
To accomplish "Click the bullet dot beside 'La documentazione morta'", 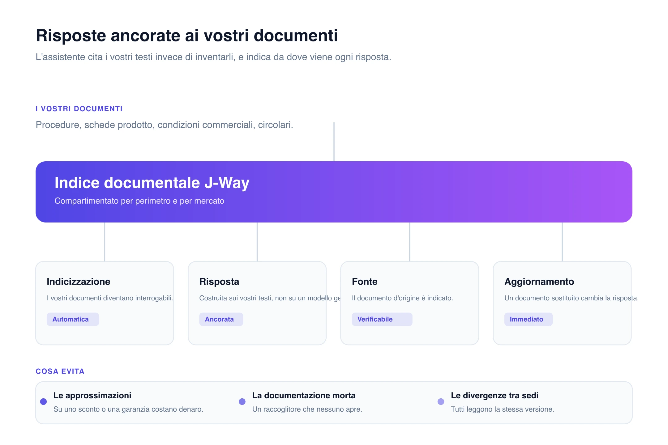I will tap(242, 402).
